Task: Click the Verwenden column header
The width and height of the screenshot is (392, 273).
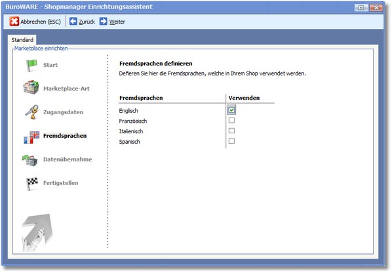Action: pyautogui.click(x=244, y=98)
